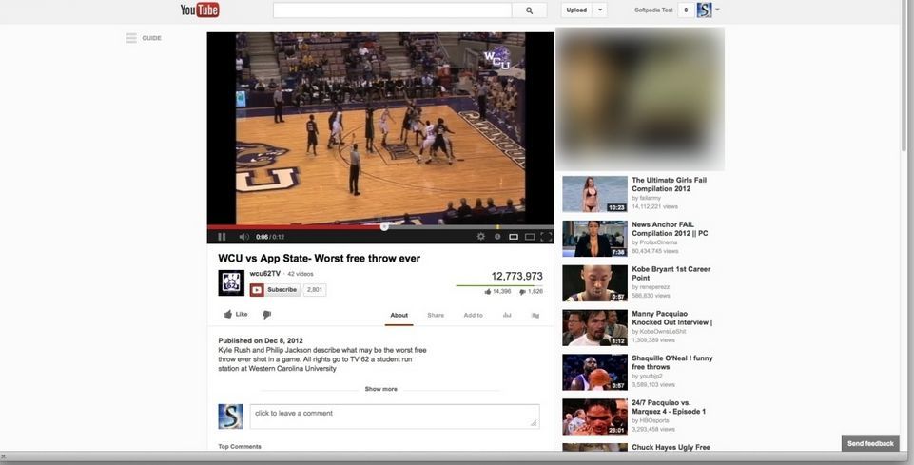Enter fullscreen video mode

tap(546, 237)
